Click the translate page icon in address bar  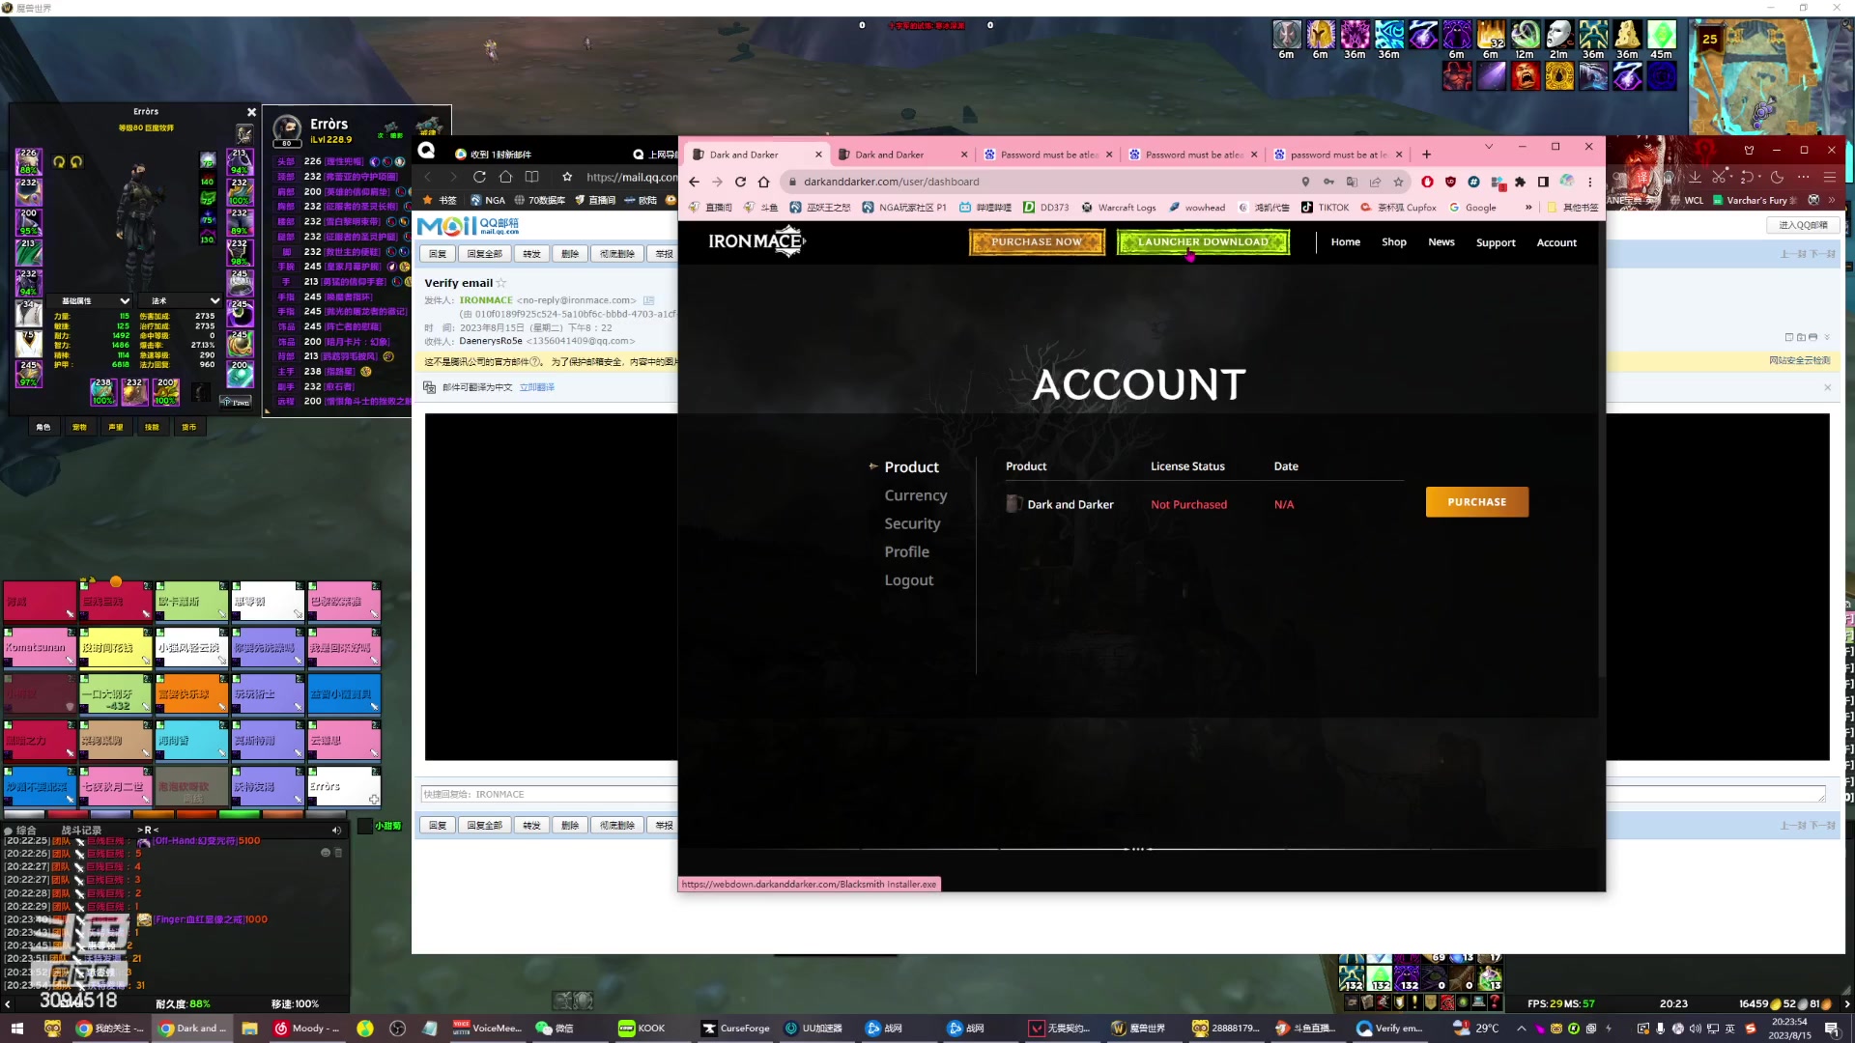1352,182
